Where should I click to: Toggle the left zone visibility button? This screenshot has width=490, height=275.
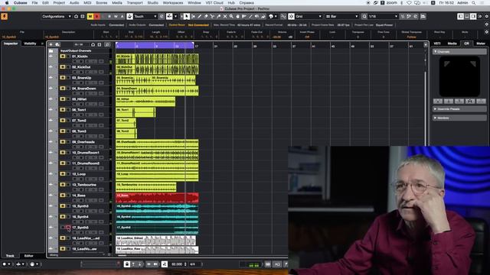(460, 16)
